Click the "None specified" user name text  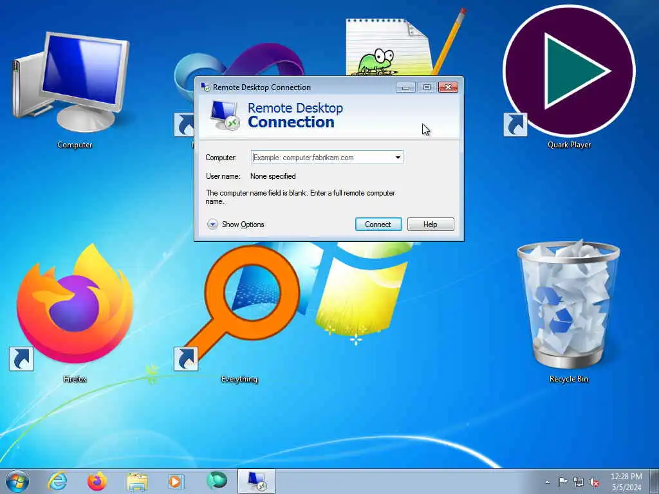click(x=273, y=176)
